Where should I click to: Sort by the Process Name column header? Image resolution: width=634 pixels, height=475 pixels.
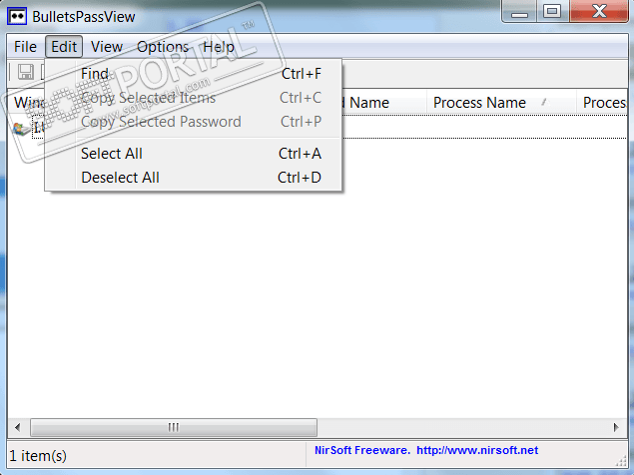[x=501, y=103]
